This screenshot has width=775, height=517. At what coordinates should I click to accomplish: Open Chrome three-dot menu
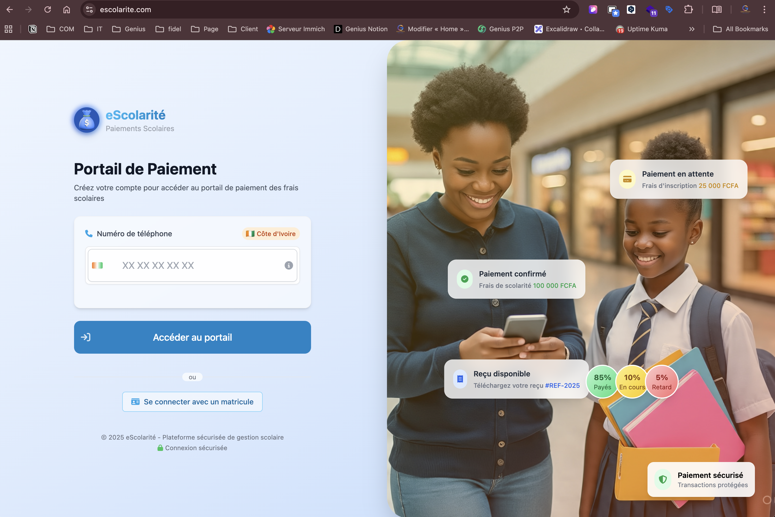pyautogui.click(x=764, y=10)
